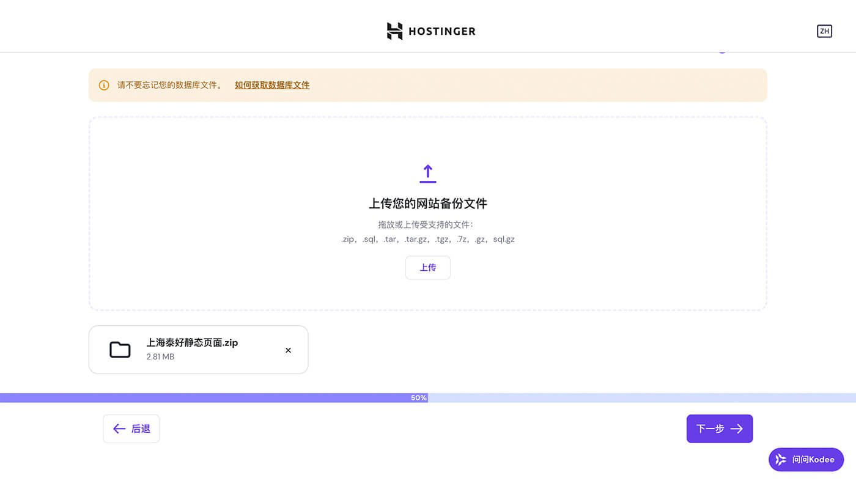856x489 pixels.
Task: Click the 上传 upload button
Action: click(427, 267)
